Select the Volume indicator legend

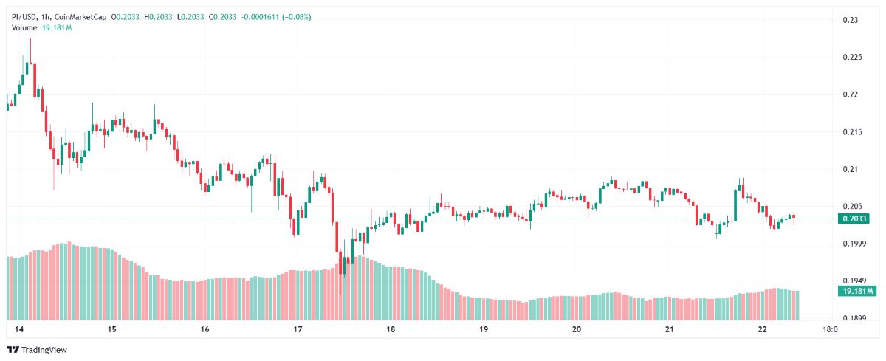coord(23,28)
